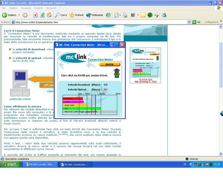Click the vertical scrollbar thumb

coord(221,64)
